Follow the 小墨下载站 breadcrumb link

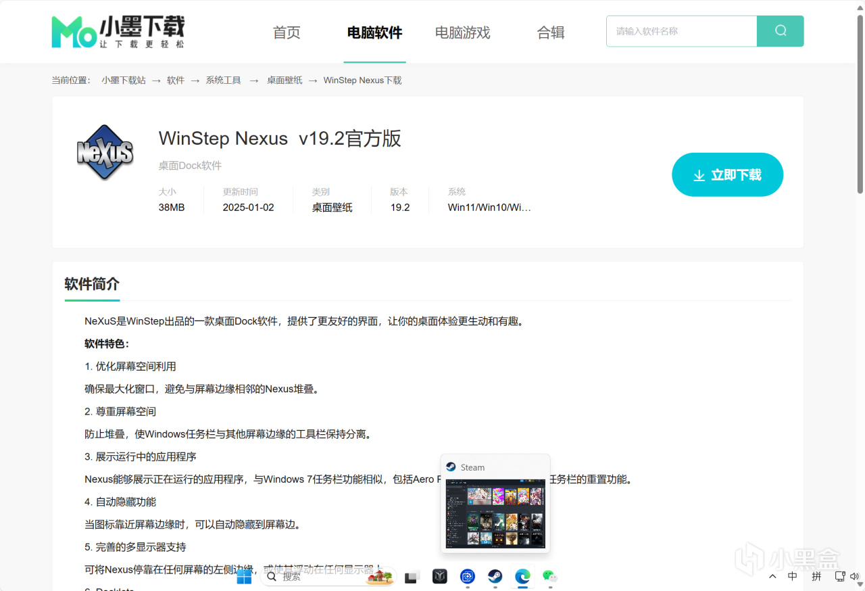[x=124, y=80]
